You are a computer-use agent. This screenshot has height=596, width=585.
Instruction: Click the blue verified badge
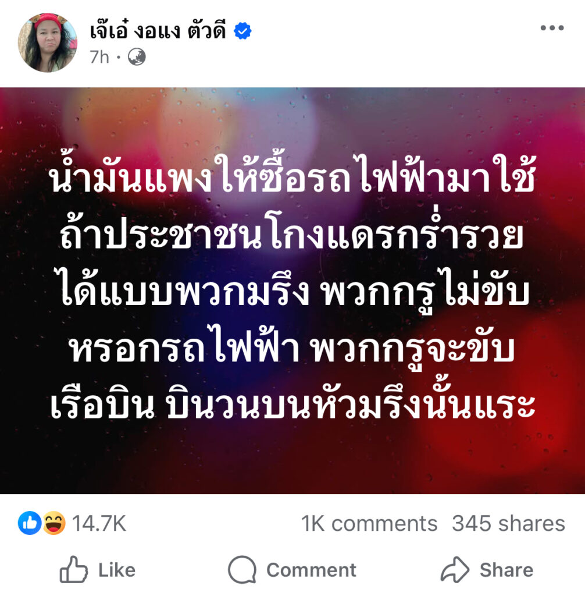coord(242,31)
